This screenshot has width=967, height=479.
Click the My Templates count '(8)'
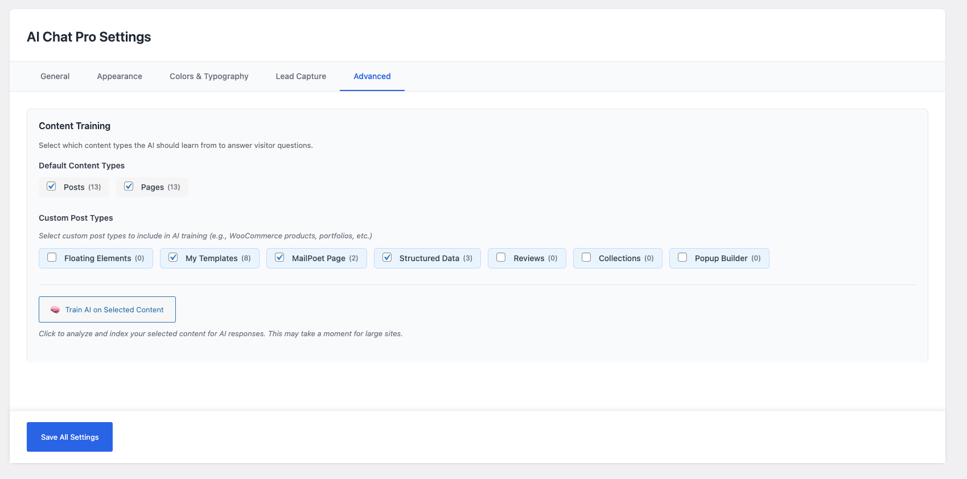coord(246,258)
